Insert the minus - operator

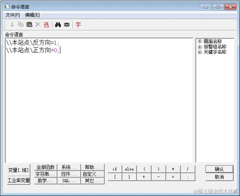tap(159, 177)
